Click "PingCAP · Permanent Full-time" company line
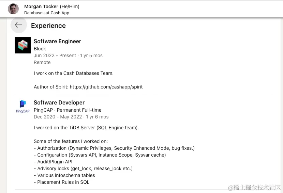 click(68, 110)
